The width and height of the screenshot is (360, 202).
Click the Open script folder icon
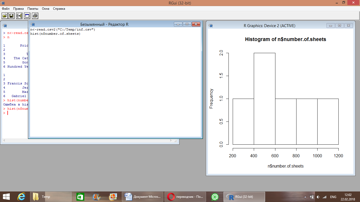point(5,16)
